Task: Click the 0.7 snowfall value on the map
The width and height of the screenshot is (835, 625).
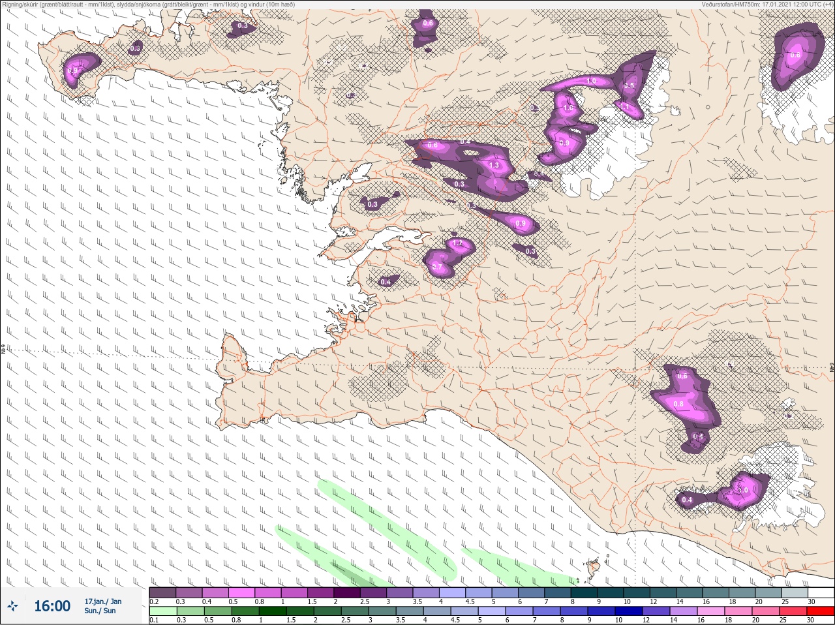Action: [x=437, y=267]
